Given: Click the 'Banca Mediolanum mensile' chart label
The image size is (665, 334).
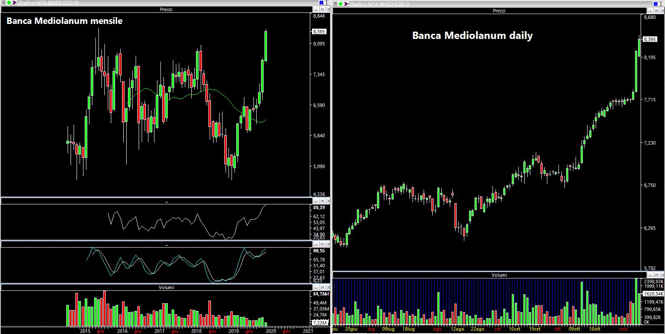Looking at the screenshot, I should pyautogui.click(x=65, y=21).
